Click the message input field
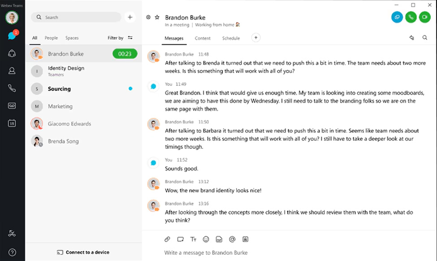 (287, 252)
